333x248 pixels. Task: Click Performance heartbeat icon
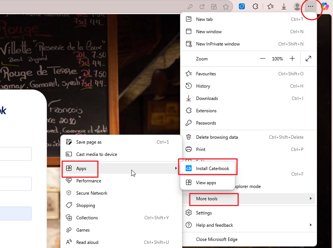point(69,180)
